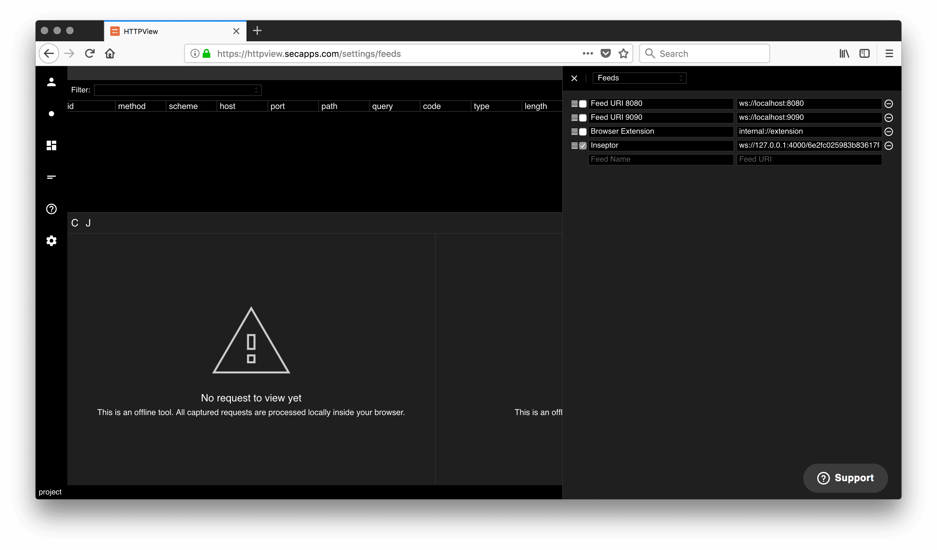
Task: Close the Feeds settings panel
Action: pos(574,78)
